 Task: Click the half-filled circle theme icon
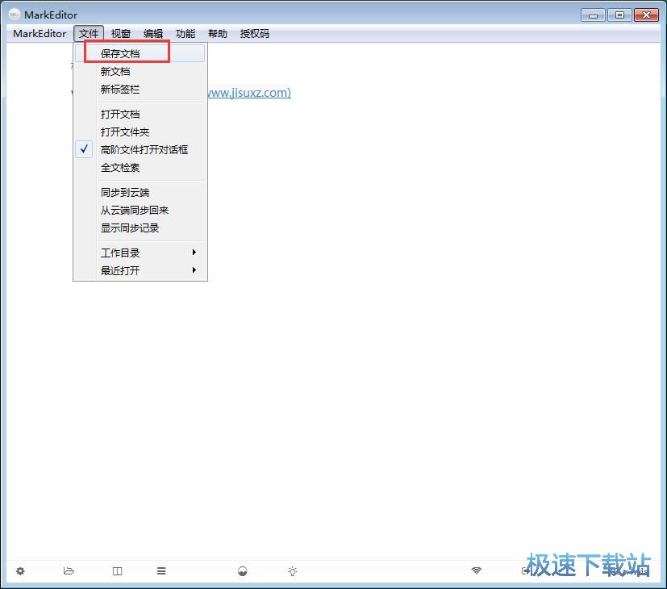(243, 571)
